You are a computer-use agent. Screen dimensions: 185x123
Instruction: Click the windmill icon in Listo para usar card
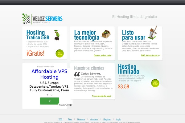click(153, 33)
